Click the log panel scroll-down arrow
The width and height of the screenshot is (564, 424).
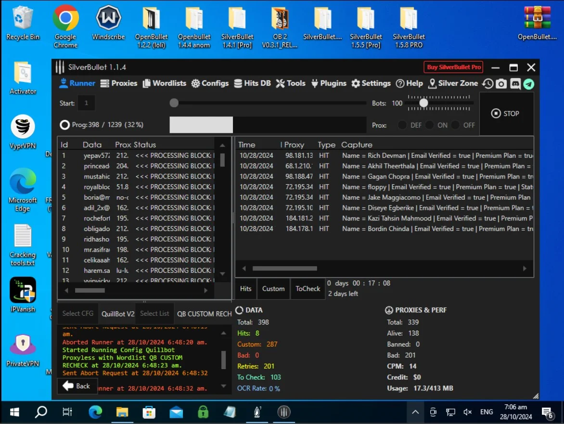(x=223, y=386)
